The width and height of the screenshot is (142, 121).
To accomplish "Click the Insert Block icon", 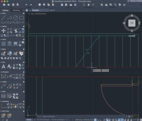I will (10, 53).
